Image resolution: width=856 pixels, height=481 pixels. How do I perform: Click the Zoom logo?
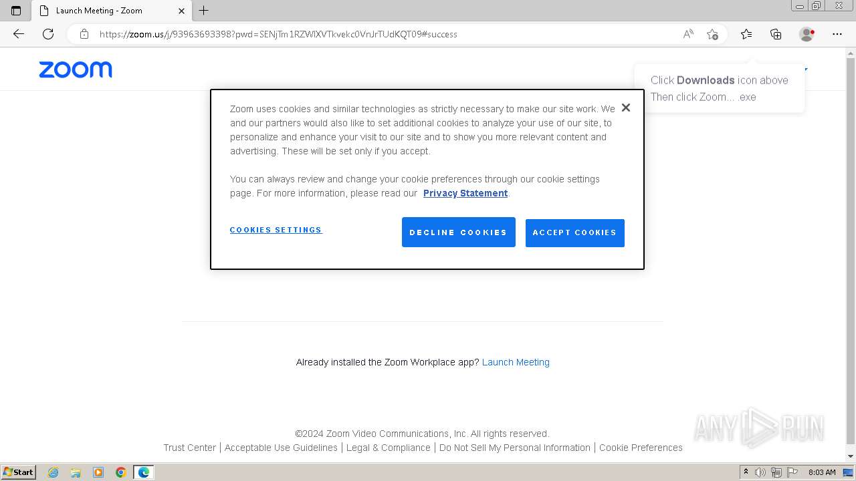click(76, 69)
